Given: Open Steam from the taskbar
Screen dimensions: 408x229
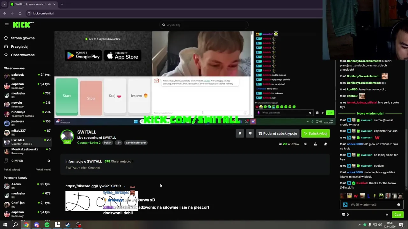Looking at the screenshot, I should [68, 225].
